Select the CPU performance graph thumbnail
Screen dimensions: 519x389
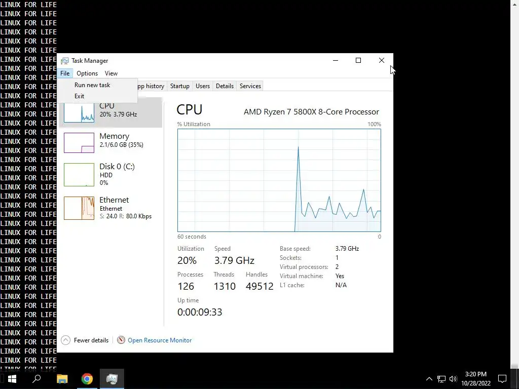[79, 112]
